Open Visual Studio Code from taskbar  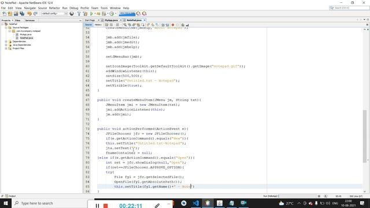[195, 203]
